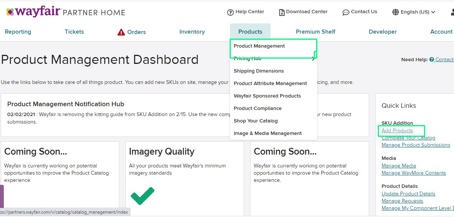Viewport: 454px width, 217px height.
Task: Click the Product Management Dashboard heading
Action: point(100,60)
